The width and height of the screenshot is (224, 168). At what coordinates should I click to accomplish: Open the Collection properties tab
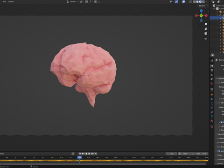[212, 89]
